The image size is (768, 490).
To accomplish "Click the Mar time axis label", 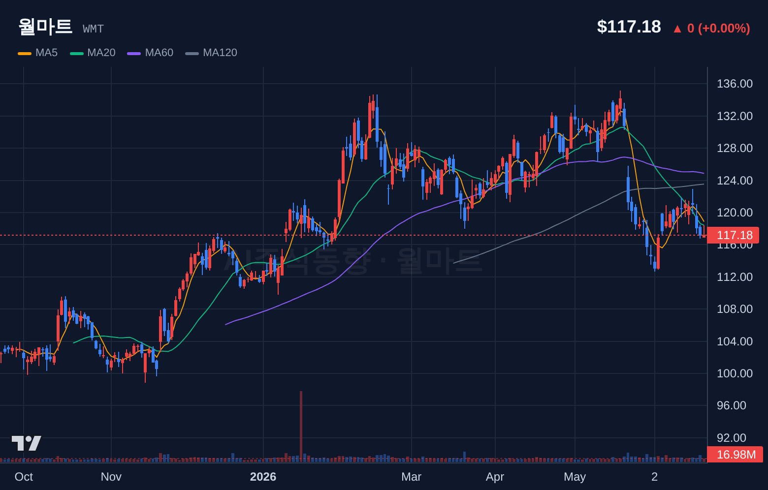I will [412, 477].
